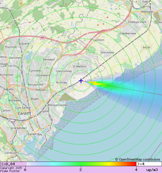
Task: Click the B4239 road label
Action: [x=146, y=48]
